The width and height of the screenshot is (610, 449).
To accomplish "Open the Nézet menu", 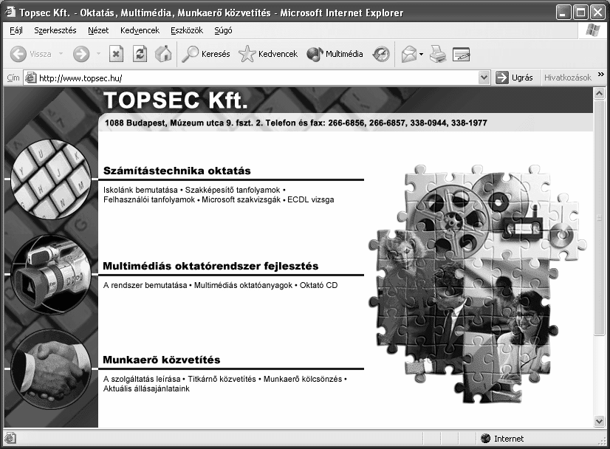I will pyautogui.click(x=98, y=30).
